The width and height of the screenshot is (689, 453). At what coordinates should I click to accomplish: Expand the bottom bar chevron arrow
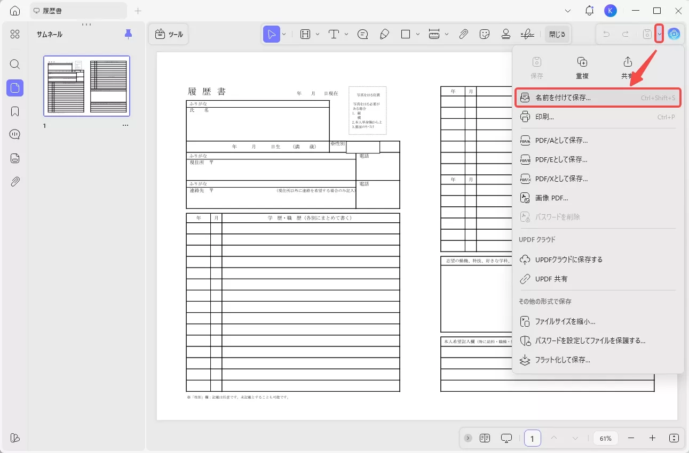(468, 438)
